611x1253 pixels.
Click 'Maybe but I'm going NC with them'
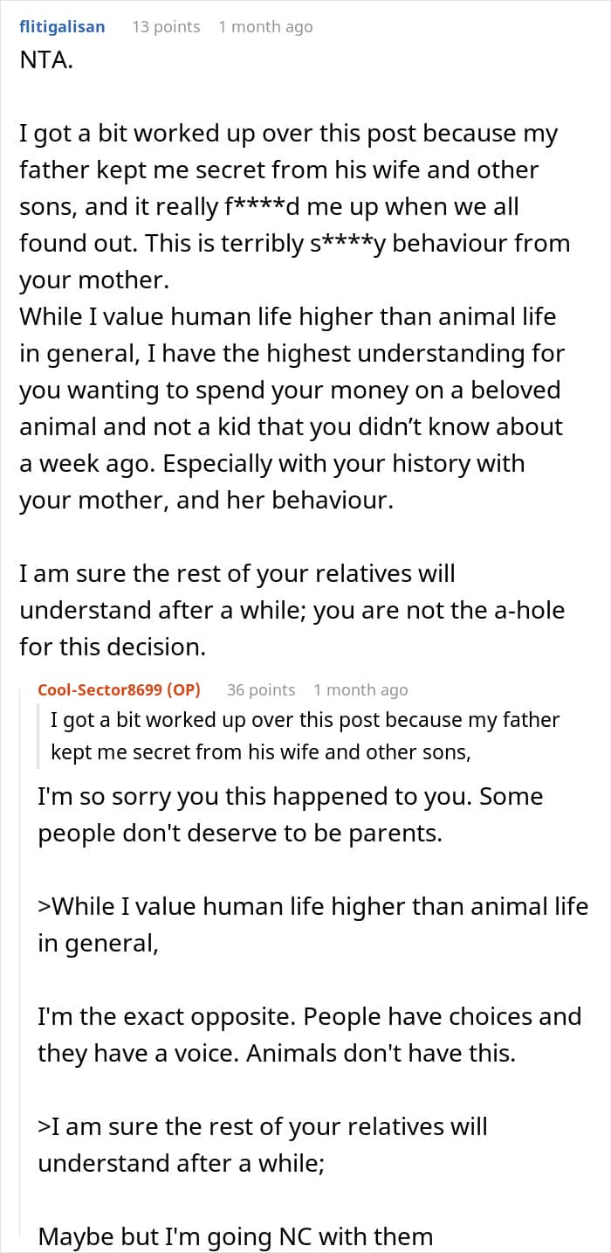pos(236,1236)
